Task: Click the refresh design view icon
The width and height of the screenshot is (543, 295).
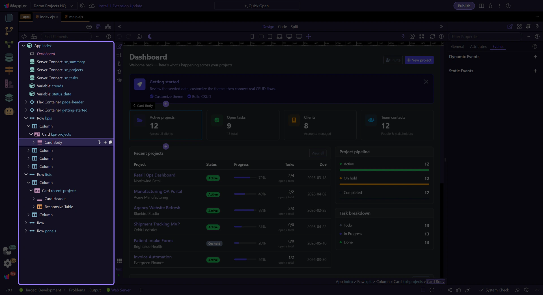Action: [432, 36]
